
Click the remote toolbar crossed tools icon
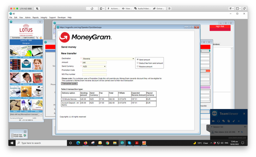pyautogui.click(x=37, y=8)
